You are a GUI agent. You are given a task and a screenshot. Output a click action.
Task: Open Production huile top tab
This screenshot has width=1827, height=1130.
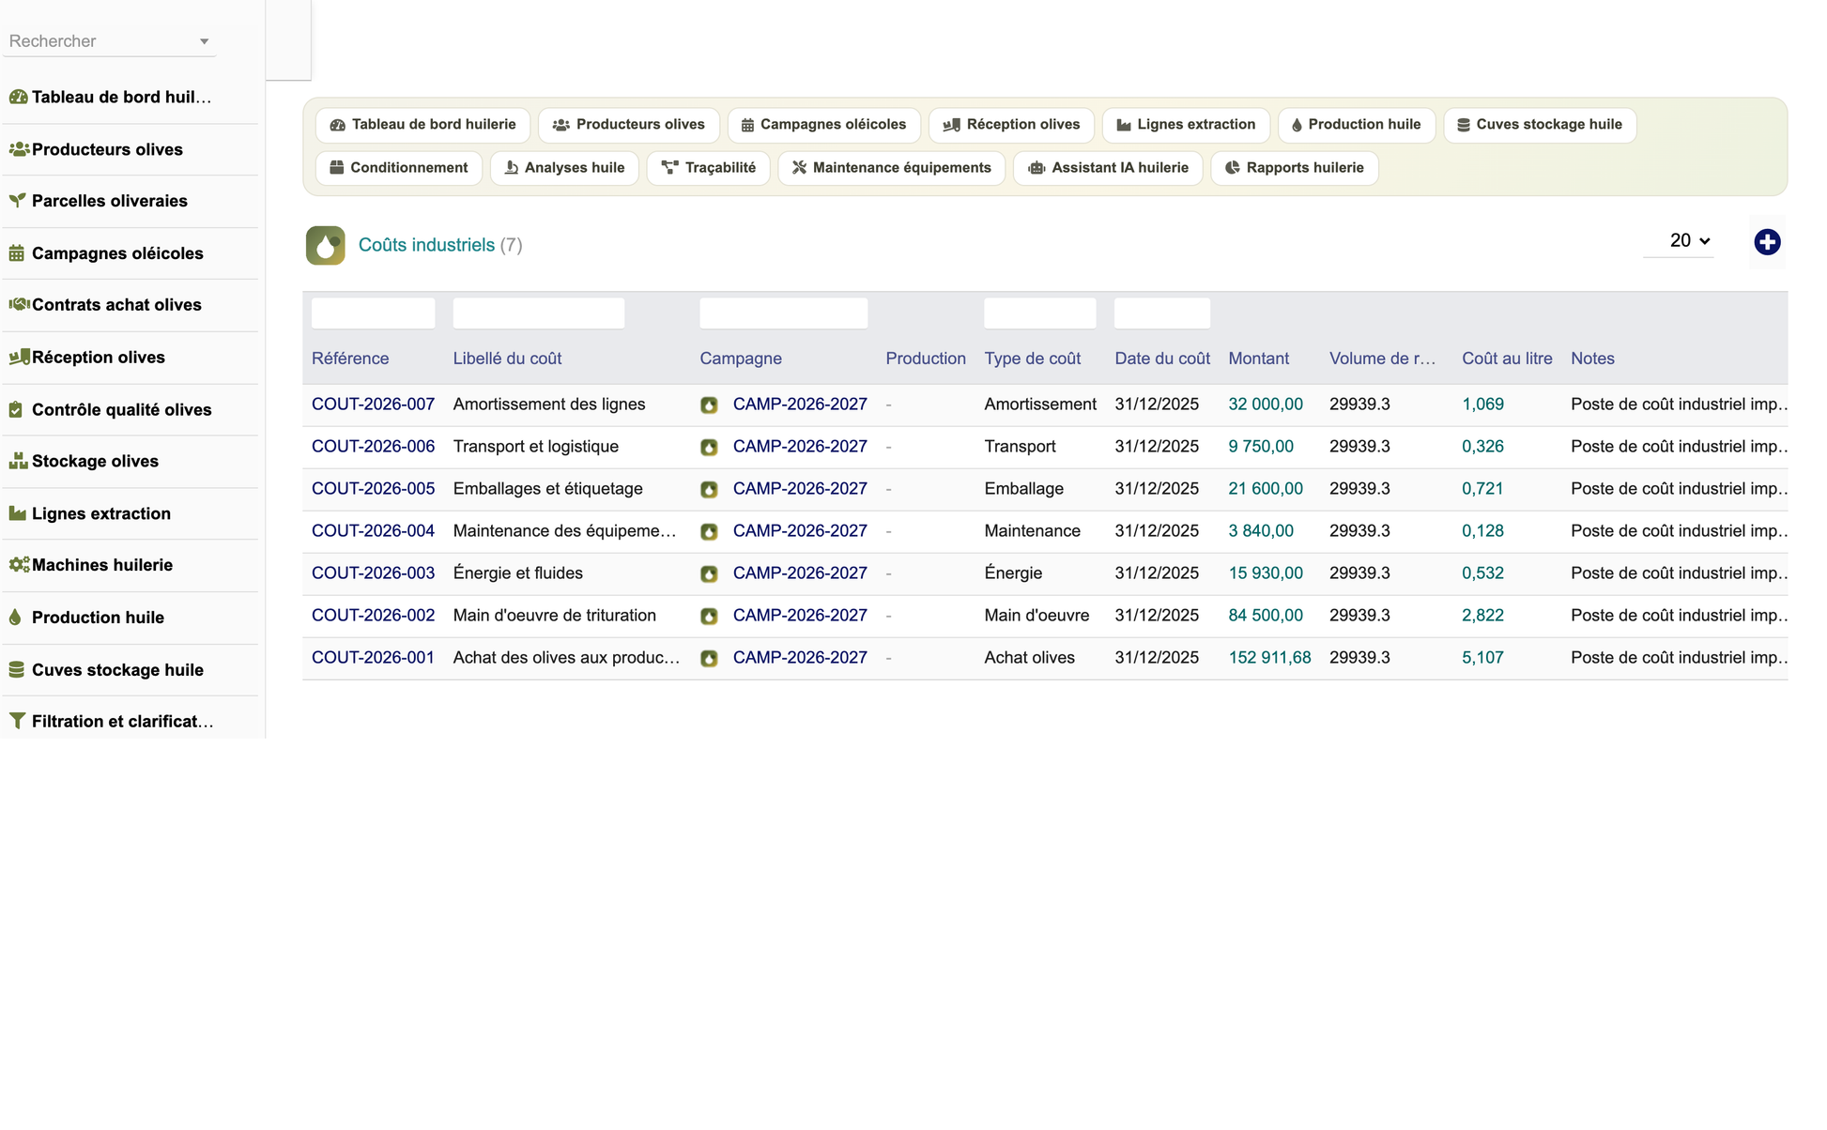point(1357,125)
